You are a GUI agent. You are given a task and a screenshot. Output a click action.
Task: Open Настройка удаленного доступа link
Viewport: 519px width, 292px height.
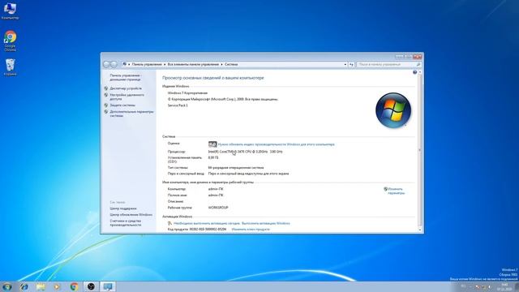coord(127,97)
